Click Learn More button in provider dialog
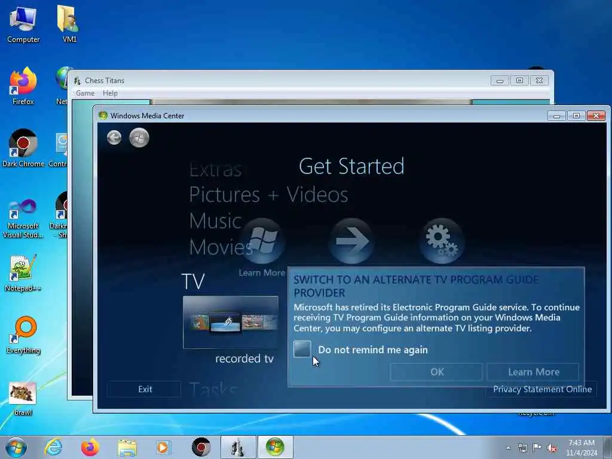 point(533,372)
